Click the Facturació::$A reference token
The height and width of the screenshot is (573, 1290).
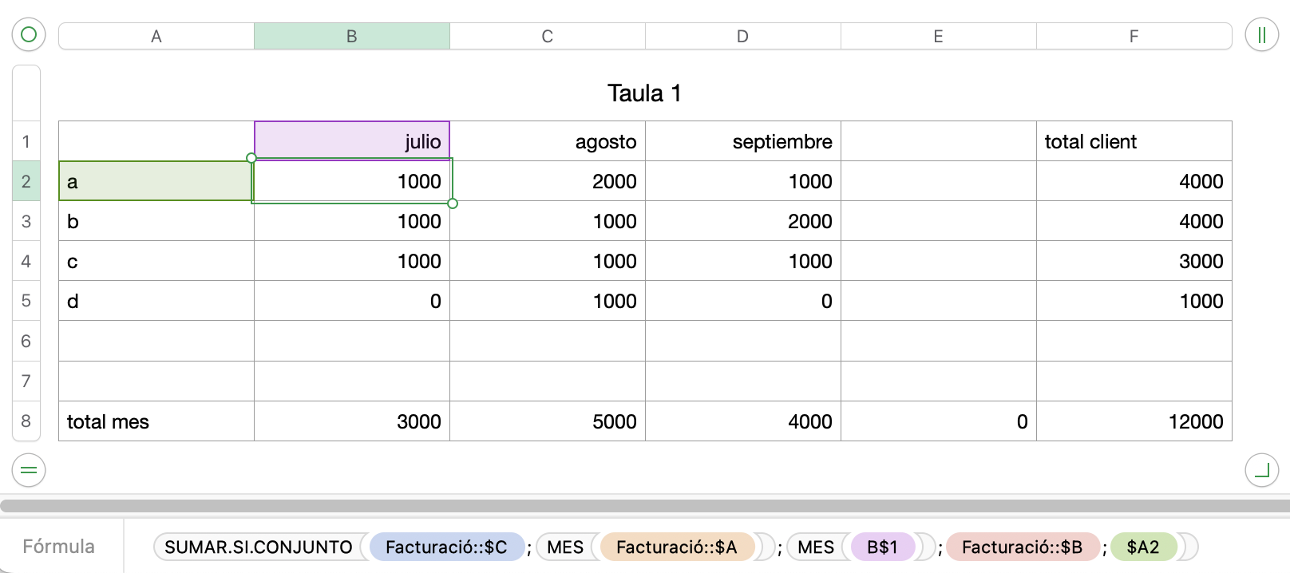676,547
